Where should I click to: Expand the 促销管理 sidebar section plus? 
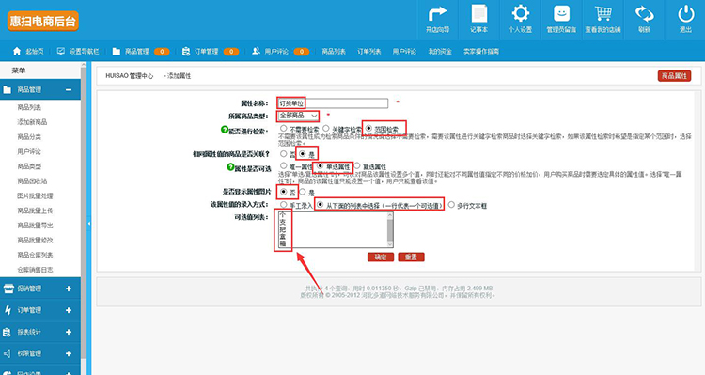(x=69, y=289)
